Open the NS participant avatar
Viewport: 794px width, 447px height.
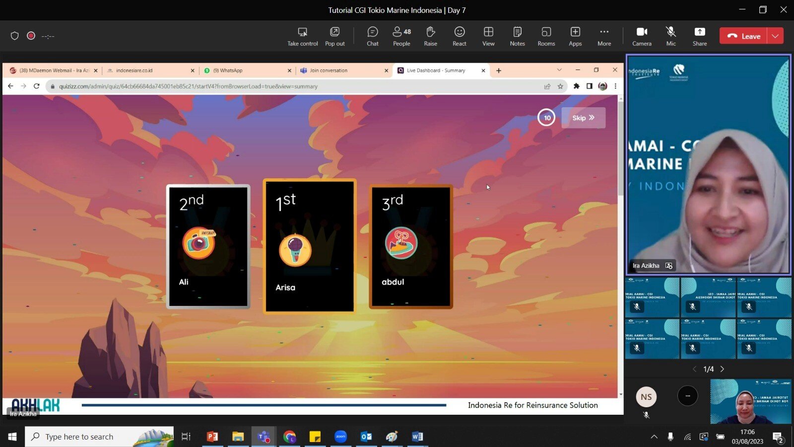(646, 397)
